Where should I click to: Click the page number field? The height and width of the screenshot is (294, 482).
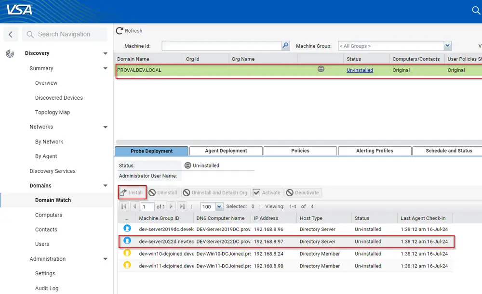tap(147, 206)
